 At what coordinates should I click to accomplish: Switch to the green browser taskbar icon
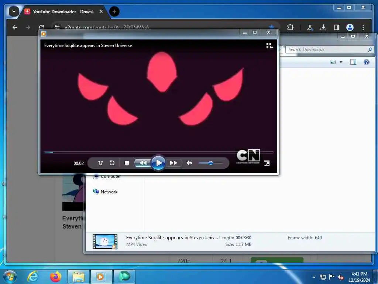(124, 277)
